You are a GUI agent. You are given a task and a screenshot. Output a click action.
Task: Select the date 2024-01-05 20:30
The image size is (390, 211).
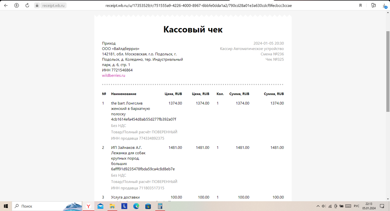pyautogui.click(x=268, y=43)
